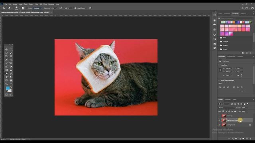This screenshot has width=255, height=143.
Task: Align left edges in Properties panel
Action: pyautogui.click(x=220, y=87)
